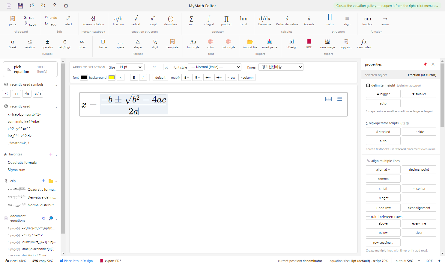Screen dimensions: 445x265
Task: Open the integral operator tool
Action: pyautogui.click(x=209, y=20)
